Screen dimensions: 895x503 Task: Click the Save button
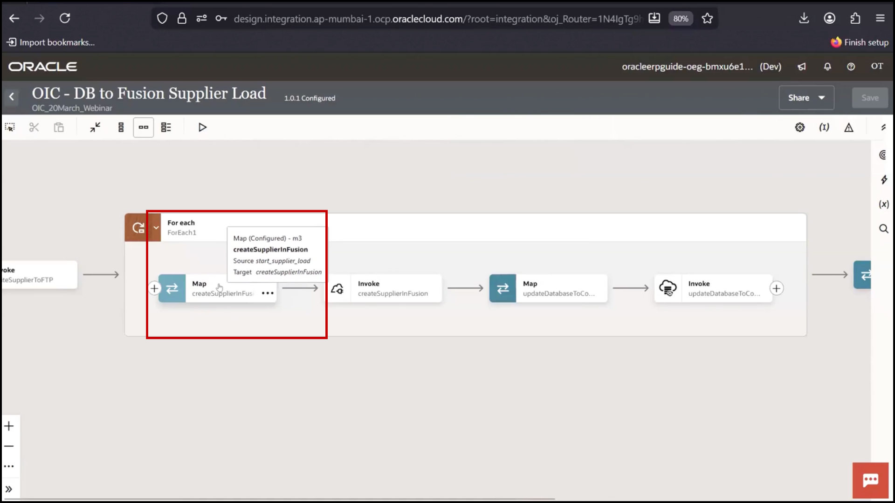pyautogui.click(x=870, y=98)
